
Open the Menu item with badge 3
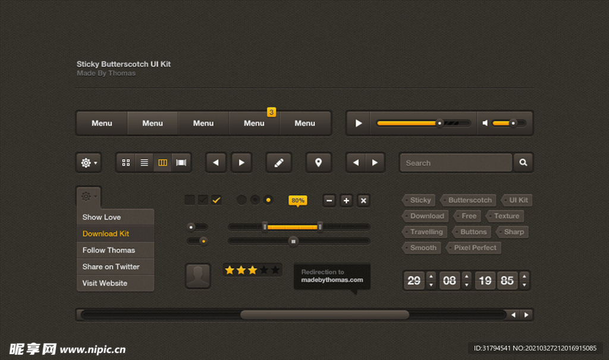pyautogui.click(x=254, y=123)
